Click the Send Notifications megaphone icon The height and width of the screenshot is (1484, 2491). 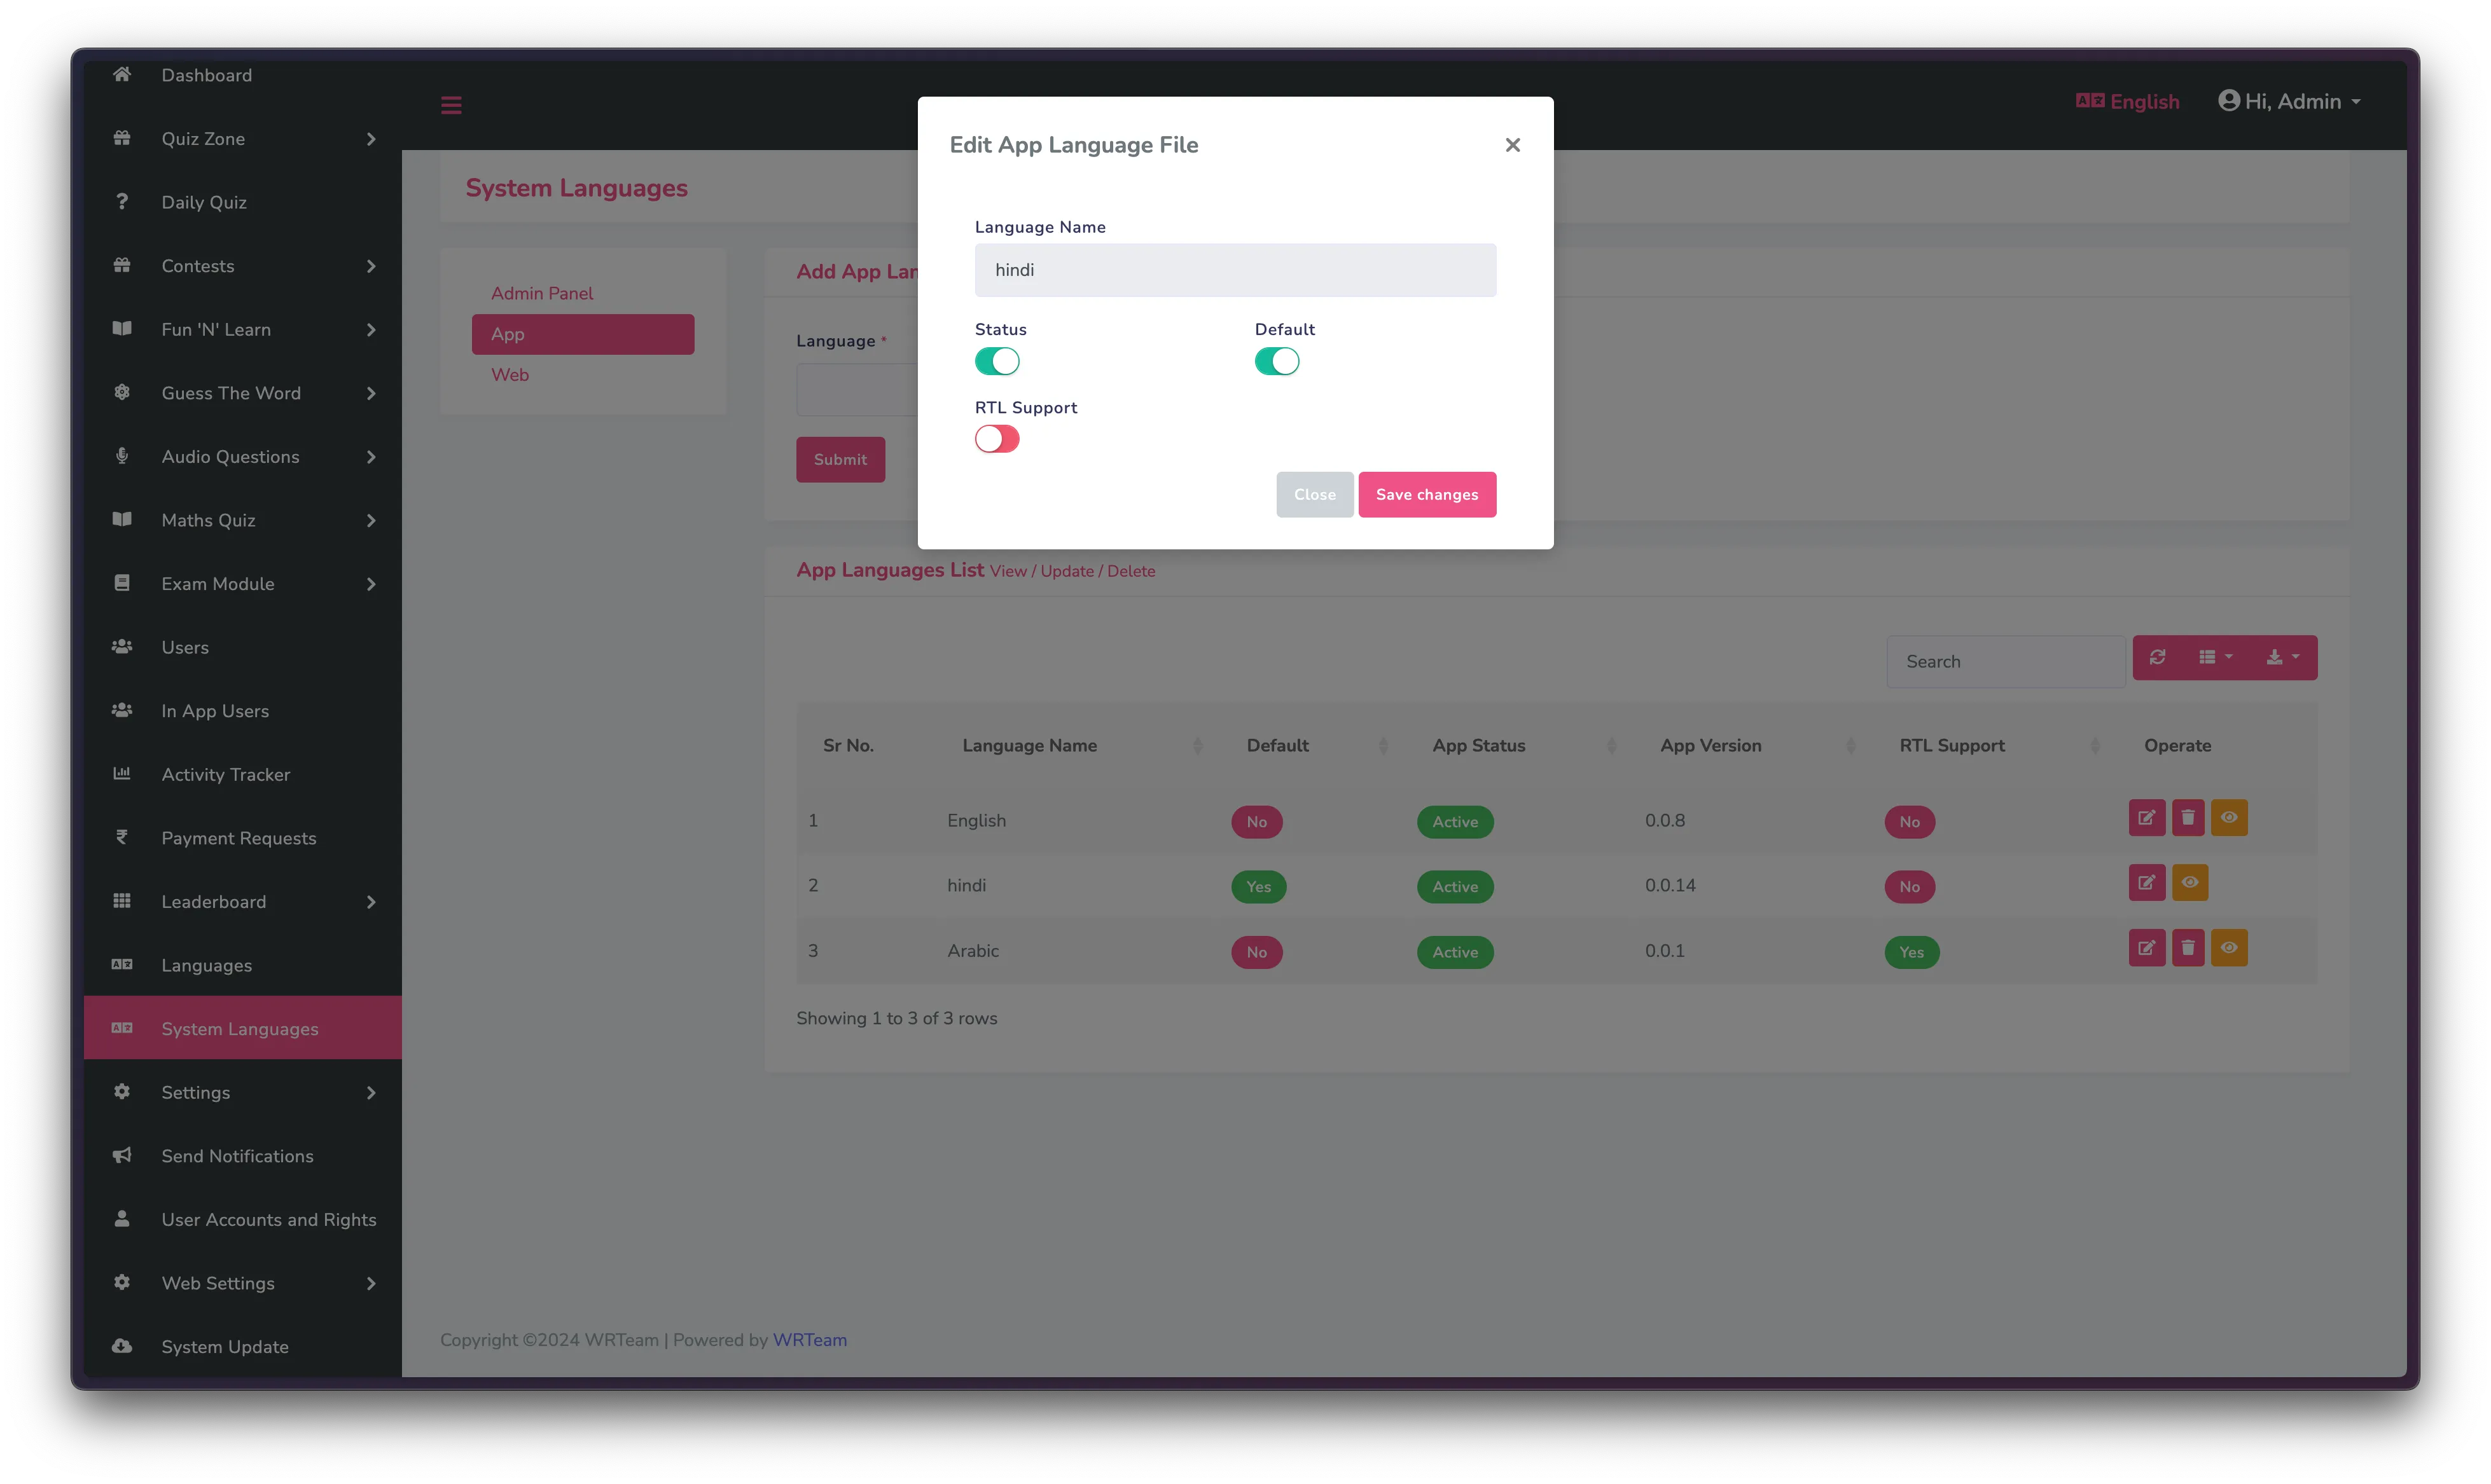[122, 1155]
